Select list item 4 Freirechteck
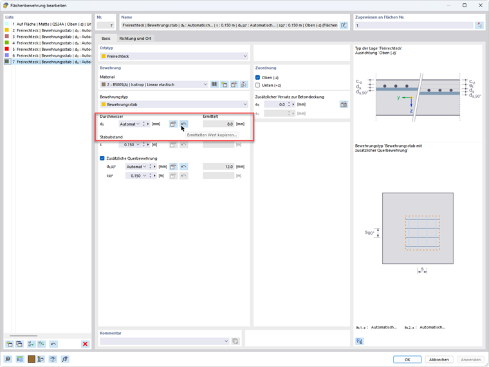Screen dimensions: 489x367 coord(48,42)
